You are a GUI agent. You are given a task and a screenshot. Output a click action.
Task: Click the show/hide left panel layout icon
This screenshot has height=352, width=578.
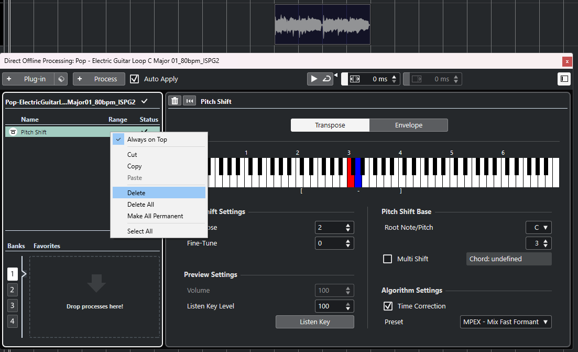pos(564,79)
